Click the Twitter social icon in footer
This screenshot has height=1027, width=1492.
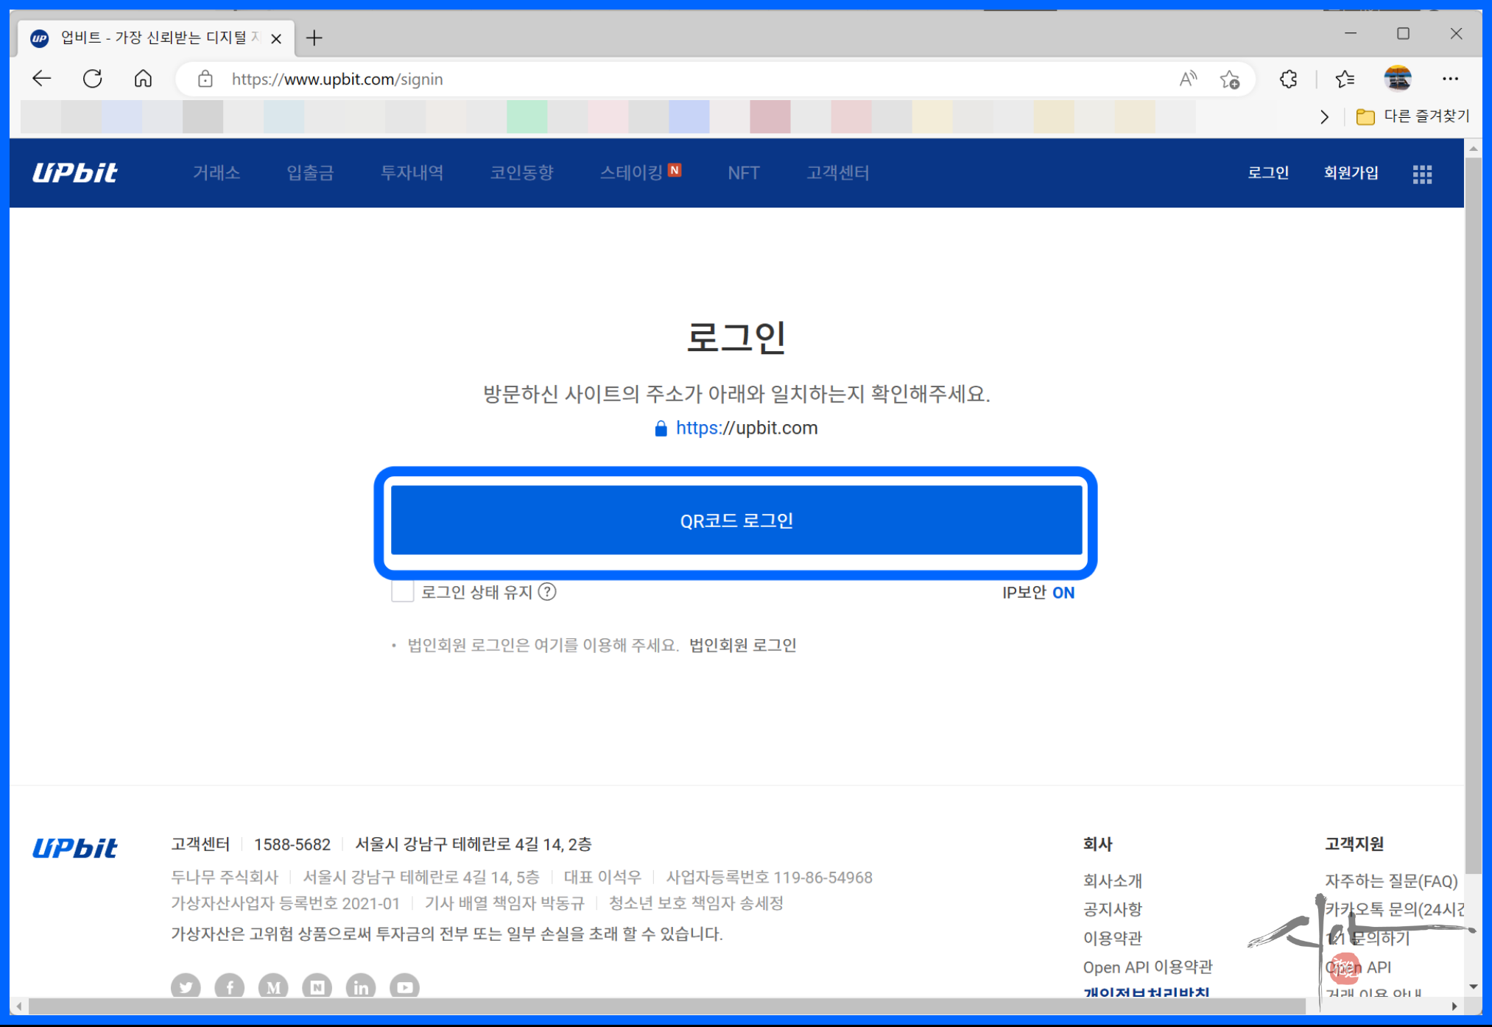[x=186, y=987]
